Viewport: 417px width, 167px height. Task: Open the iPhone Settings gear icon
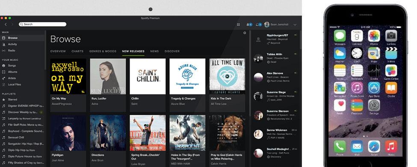374,105
